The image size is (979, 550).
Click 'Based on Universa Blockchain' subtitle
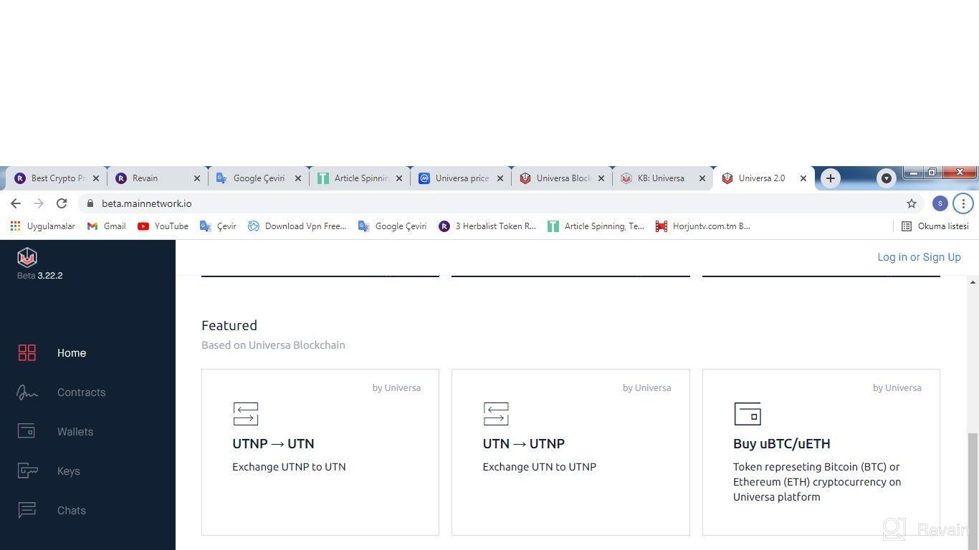[273, 345]
